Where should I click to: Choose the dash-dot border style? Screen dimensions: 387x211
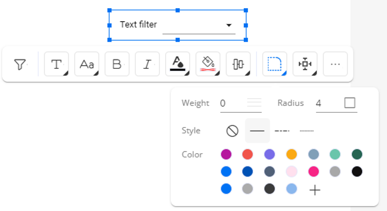(282, 131)
